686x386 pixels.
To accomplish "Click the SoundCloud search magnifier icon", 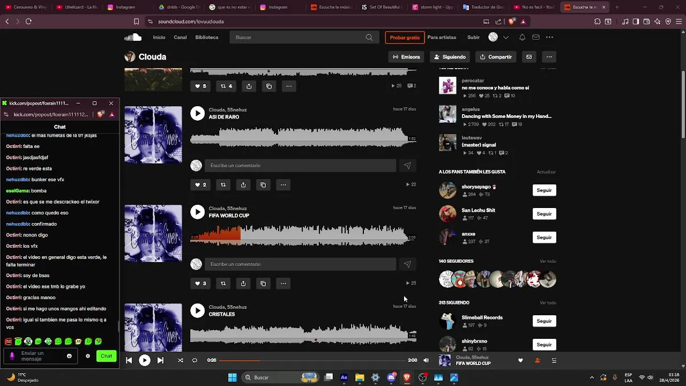I will pos(369,38).
